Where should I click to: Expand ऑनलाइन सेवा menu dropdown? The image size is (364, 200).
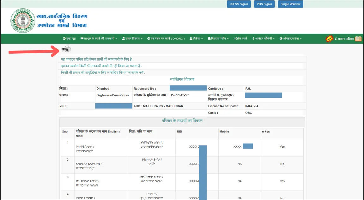[290, 39]
